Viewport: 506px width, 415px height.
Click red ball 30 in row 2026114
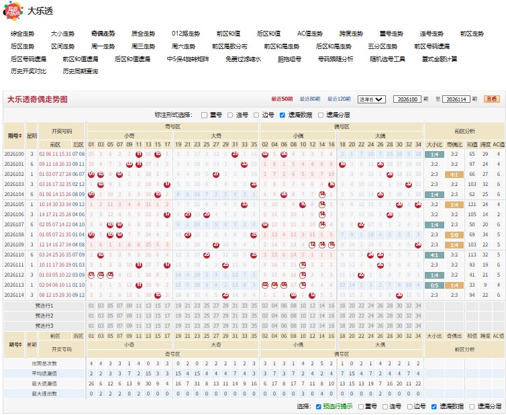pos(399,295)
